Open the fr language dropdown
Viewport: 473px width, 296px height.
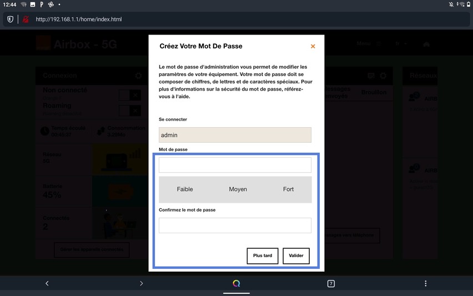(401, 43)
